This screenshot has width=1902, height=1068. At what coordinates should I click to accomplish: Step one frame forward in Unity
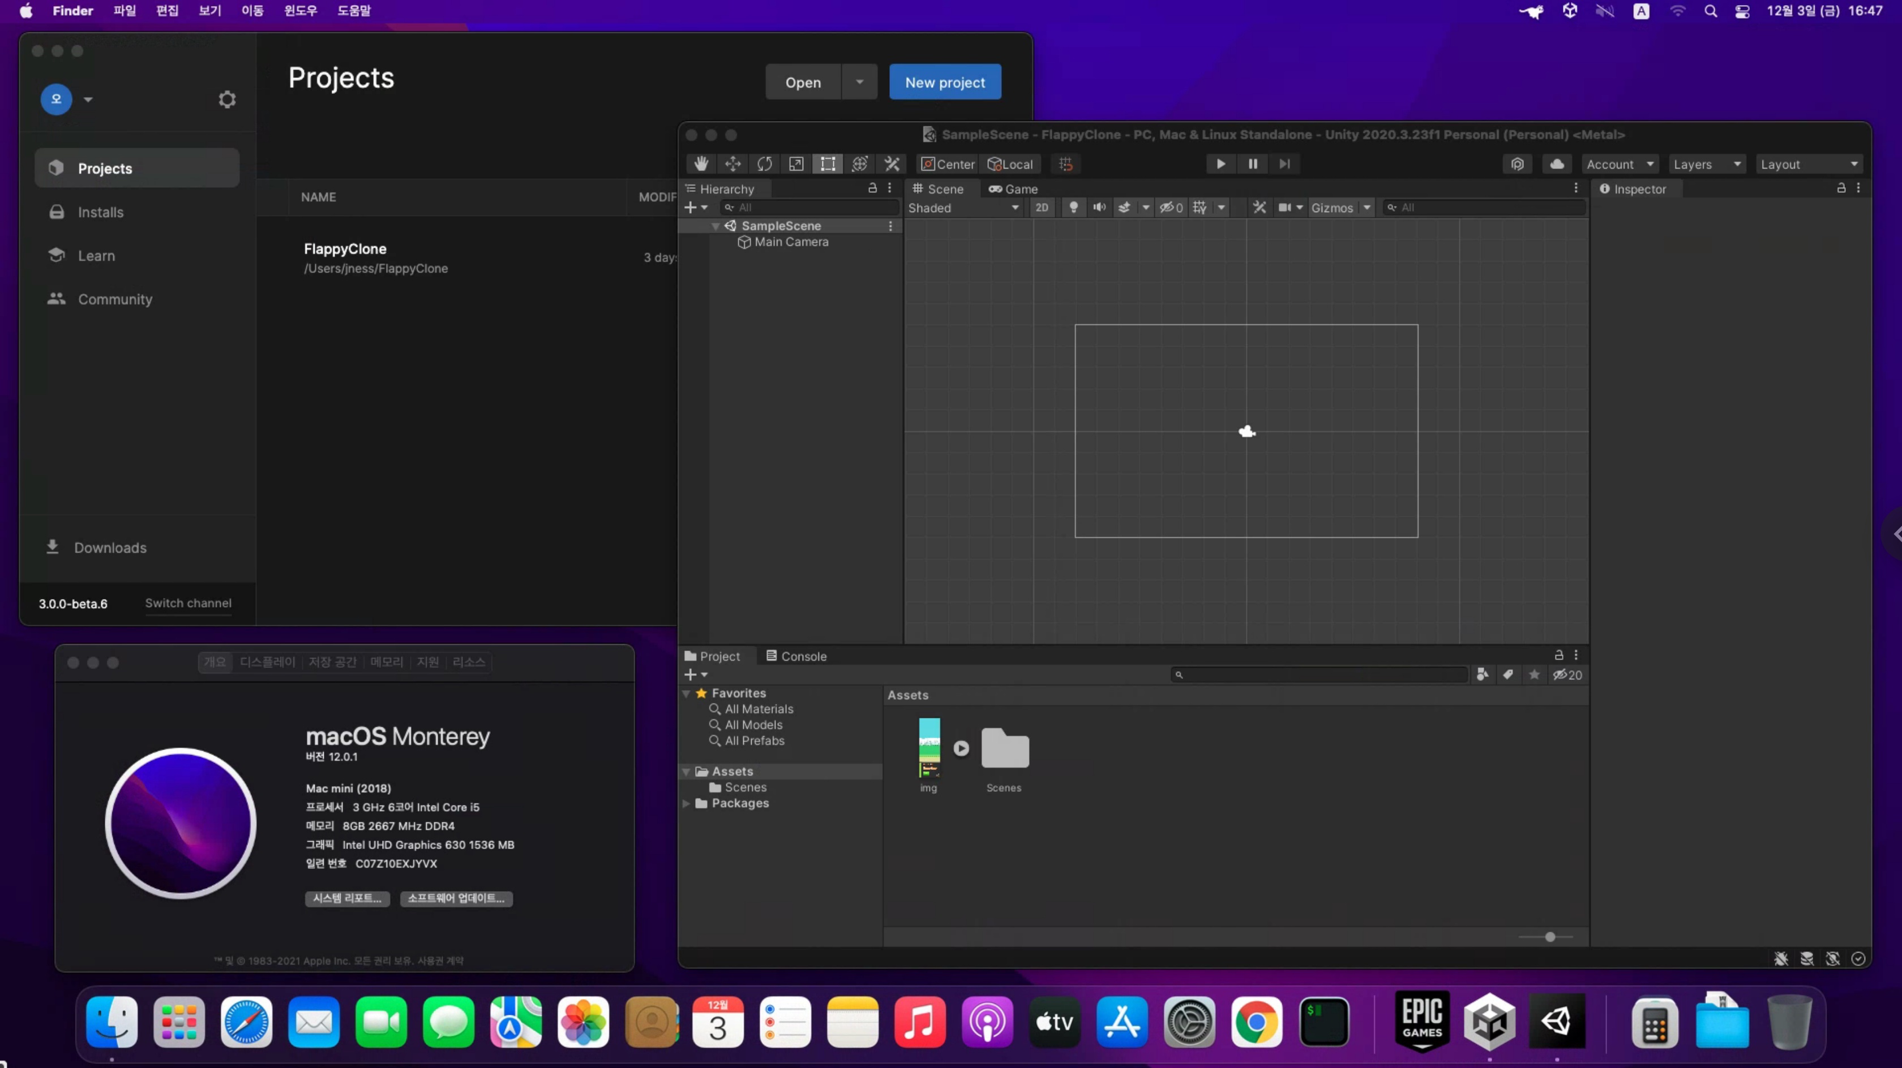[x=1285, y=164]
